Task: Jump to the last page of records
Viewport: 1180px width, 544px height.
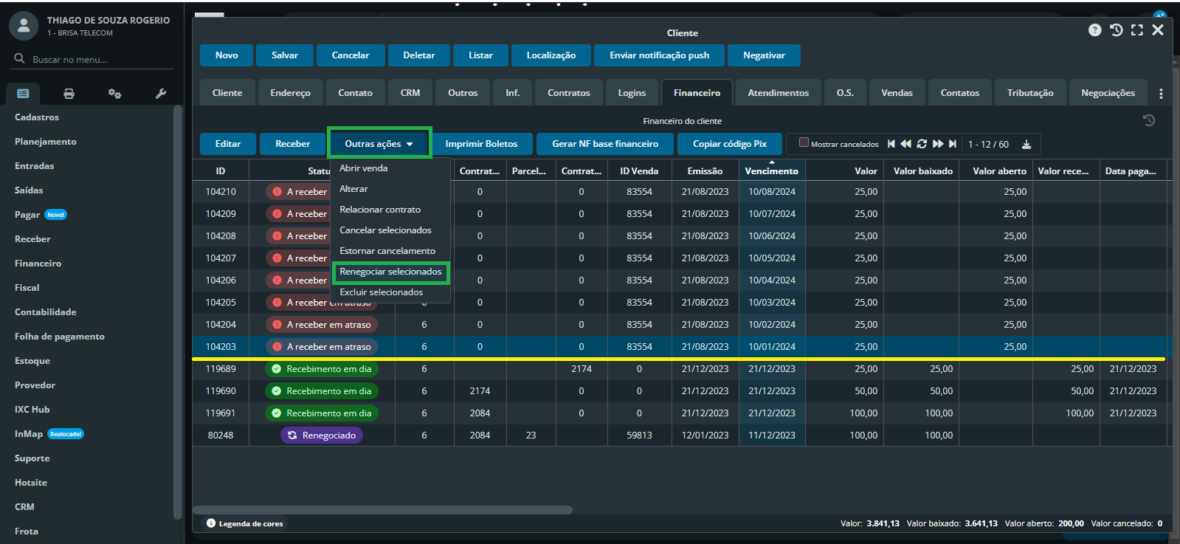Action: [x=953, y=144]
